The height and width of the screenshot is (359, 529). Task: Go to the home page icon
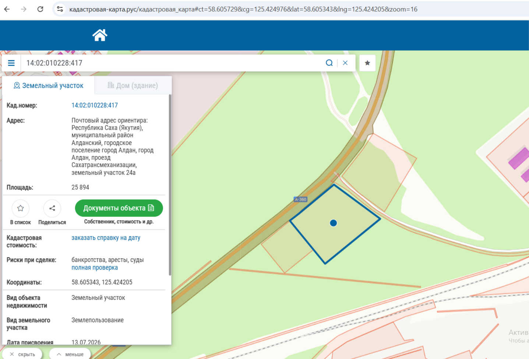point(100,35)
